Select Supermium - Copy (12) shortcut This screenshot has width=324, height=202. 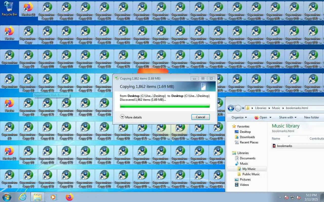[x=47, y=107]
